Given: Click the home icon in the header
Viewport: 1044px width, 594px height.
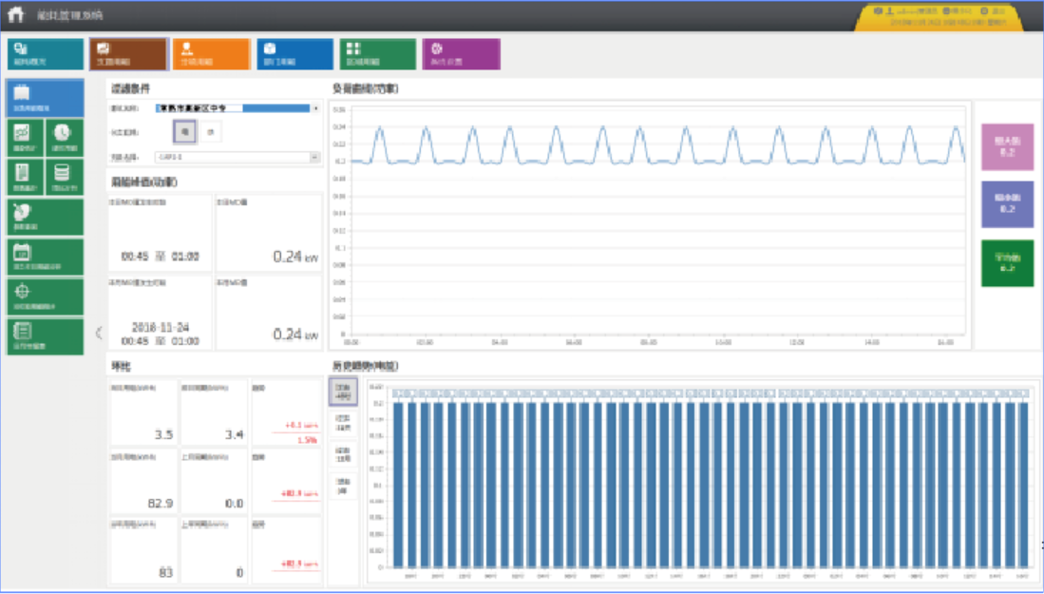Looking at the screenshot, I should (x=15, y=14).
